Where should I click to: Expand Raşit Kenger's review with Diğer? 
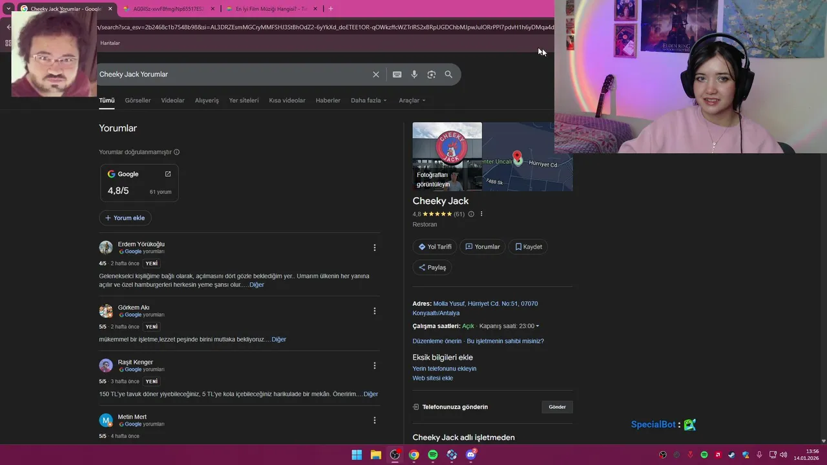pyautogui.click(x=371, y=394)
